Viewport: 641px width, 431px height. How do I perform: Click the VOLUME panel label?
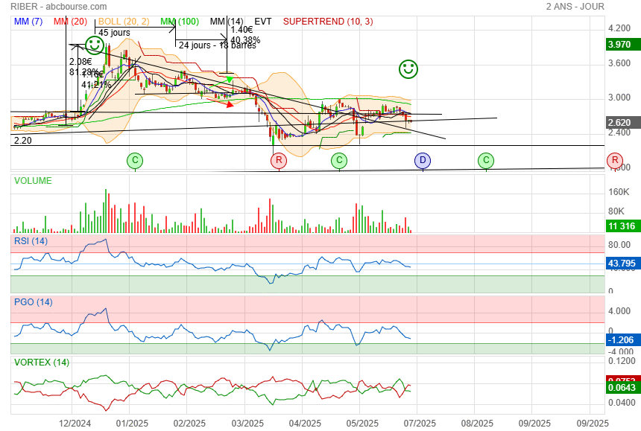tap(33, 181)
